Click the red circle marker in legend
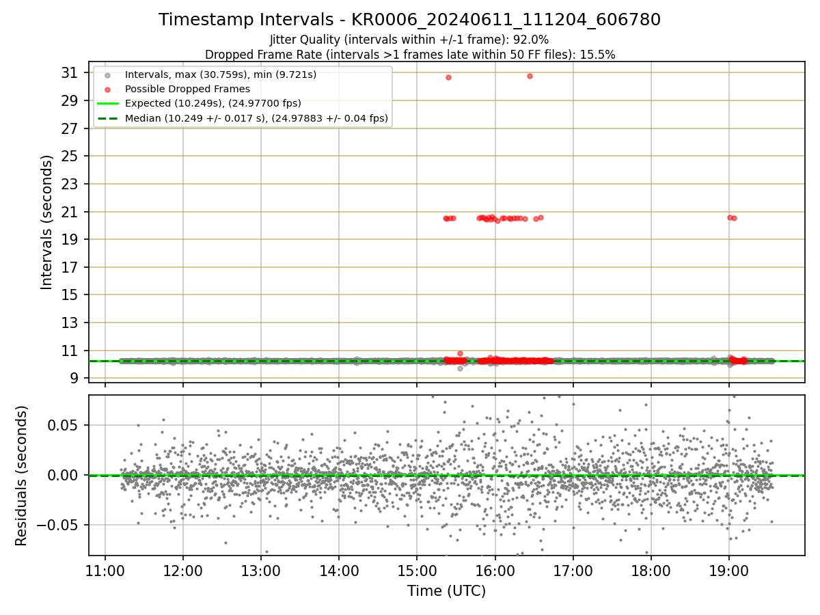Image resolution: width=820 pixels, height=615 pixels. (x=107, y=89)
